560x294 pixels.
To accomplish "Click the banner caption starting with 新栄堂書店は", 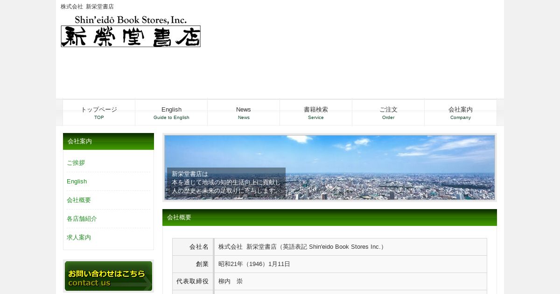I will pyautogui.click(x=226, y=182).
